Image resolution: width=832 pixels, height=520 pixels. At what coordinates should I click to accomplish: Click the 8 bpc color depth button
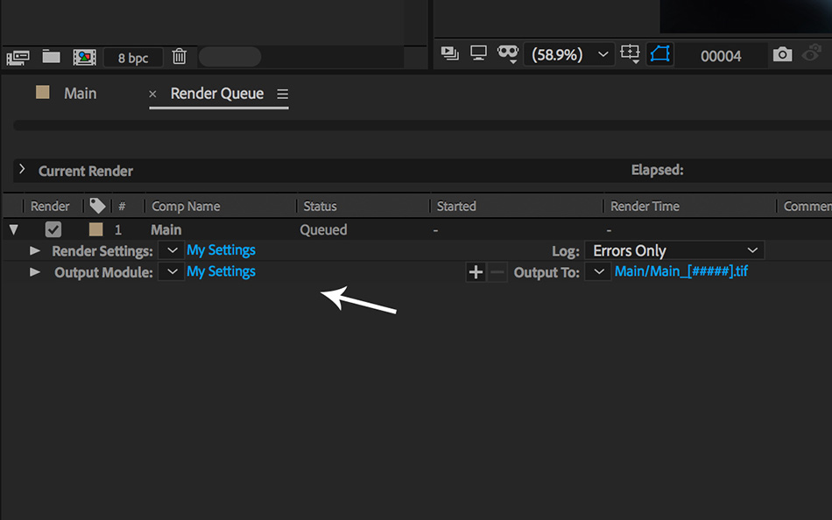tap(133, 58)
